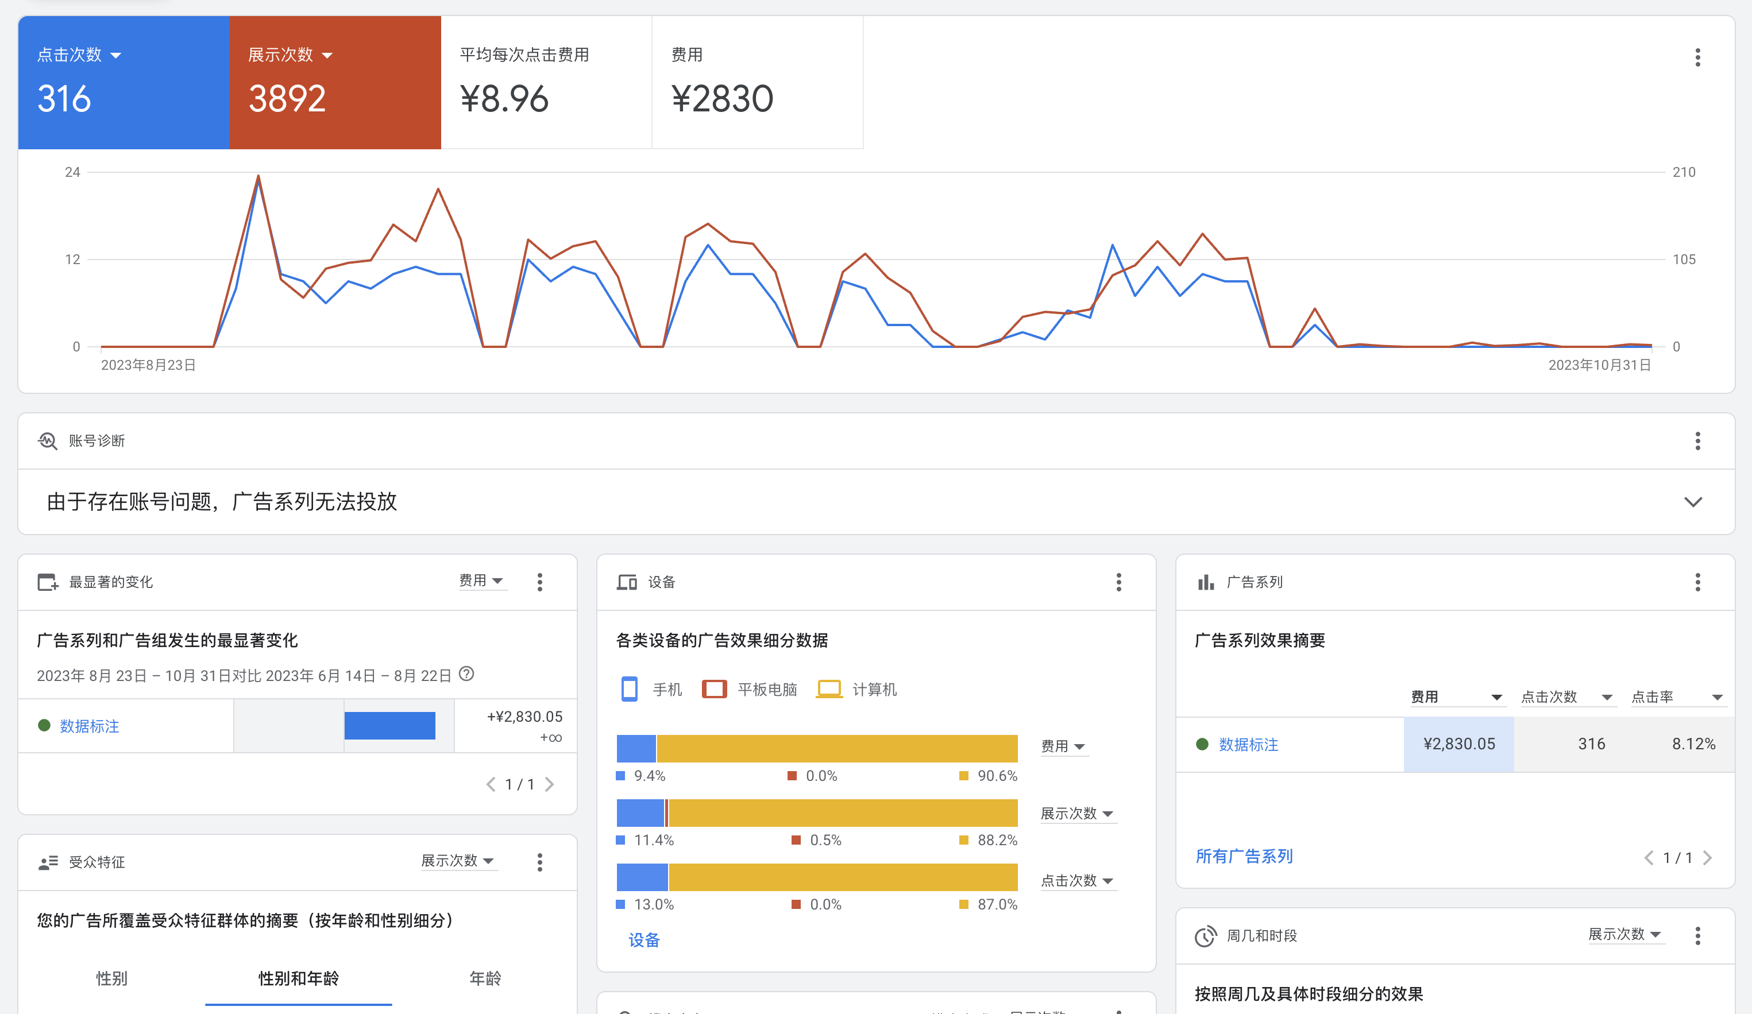Click the 点击次数 device breakdown bar
Viewport: 1752px width, 1014px height.
[817, 878]
